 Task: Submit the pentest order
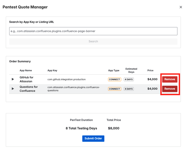click(93, 139)
